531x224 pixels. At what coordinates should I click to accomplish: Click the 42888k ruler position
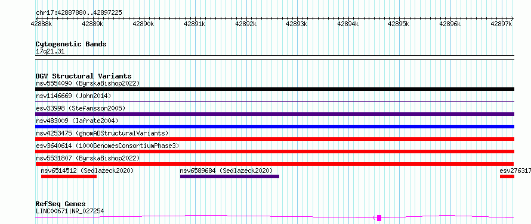(x=41, y=24)
